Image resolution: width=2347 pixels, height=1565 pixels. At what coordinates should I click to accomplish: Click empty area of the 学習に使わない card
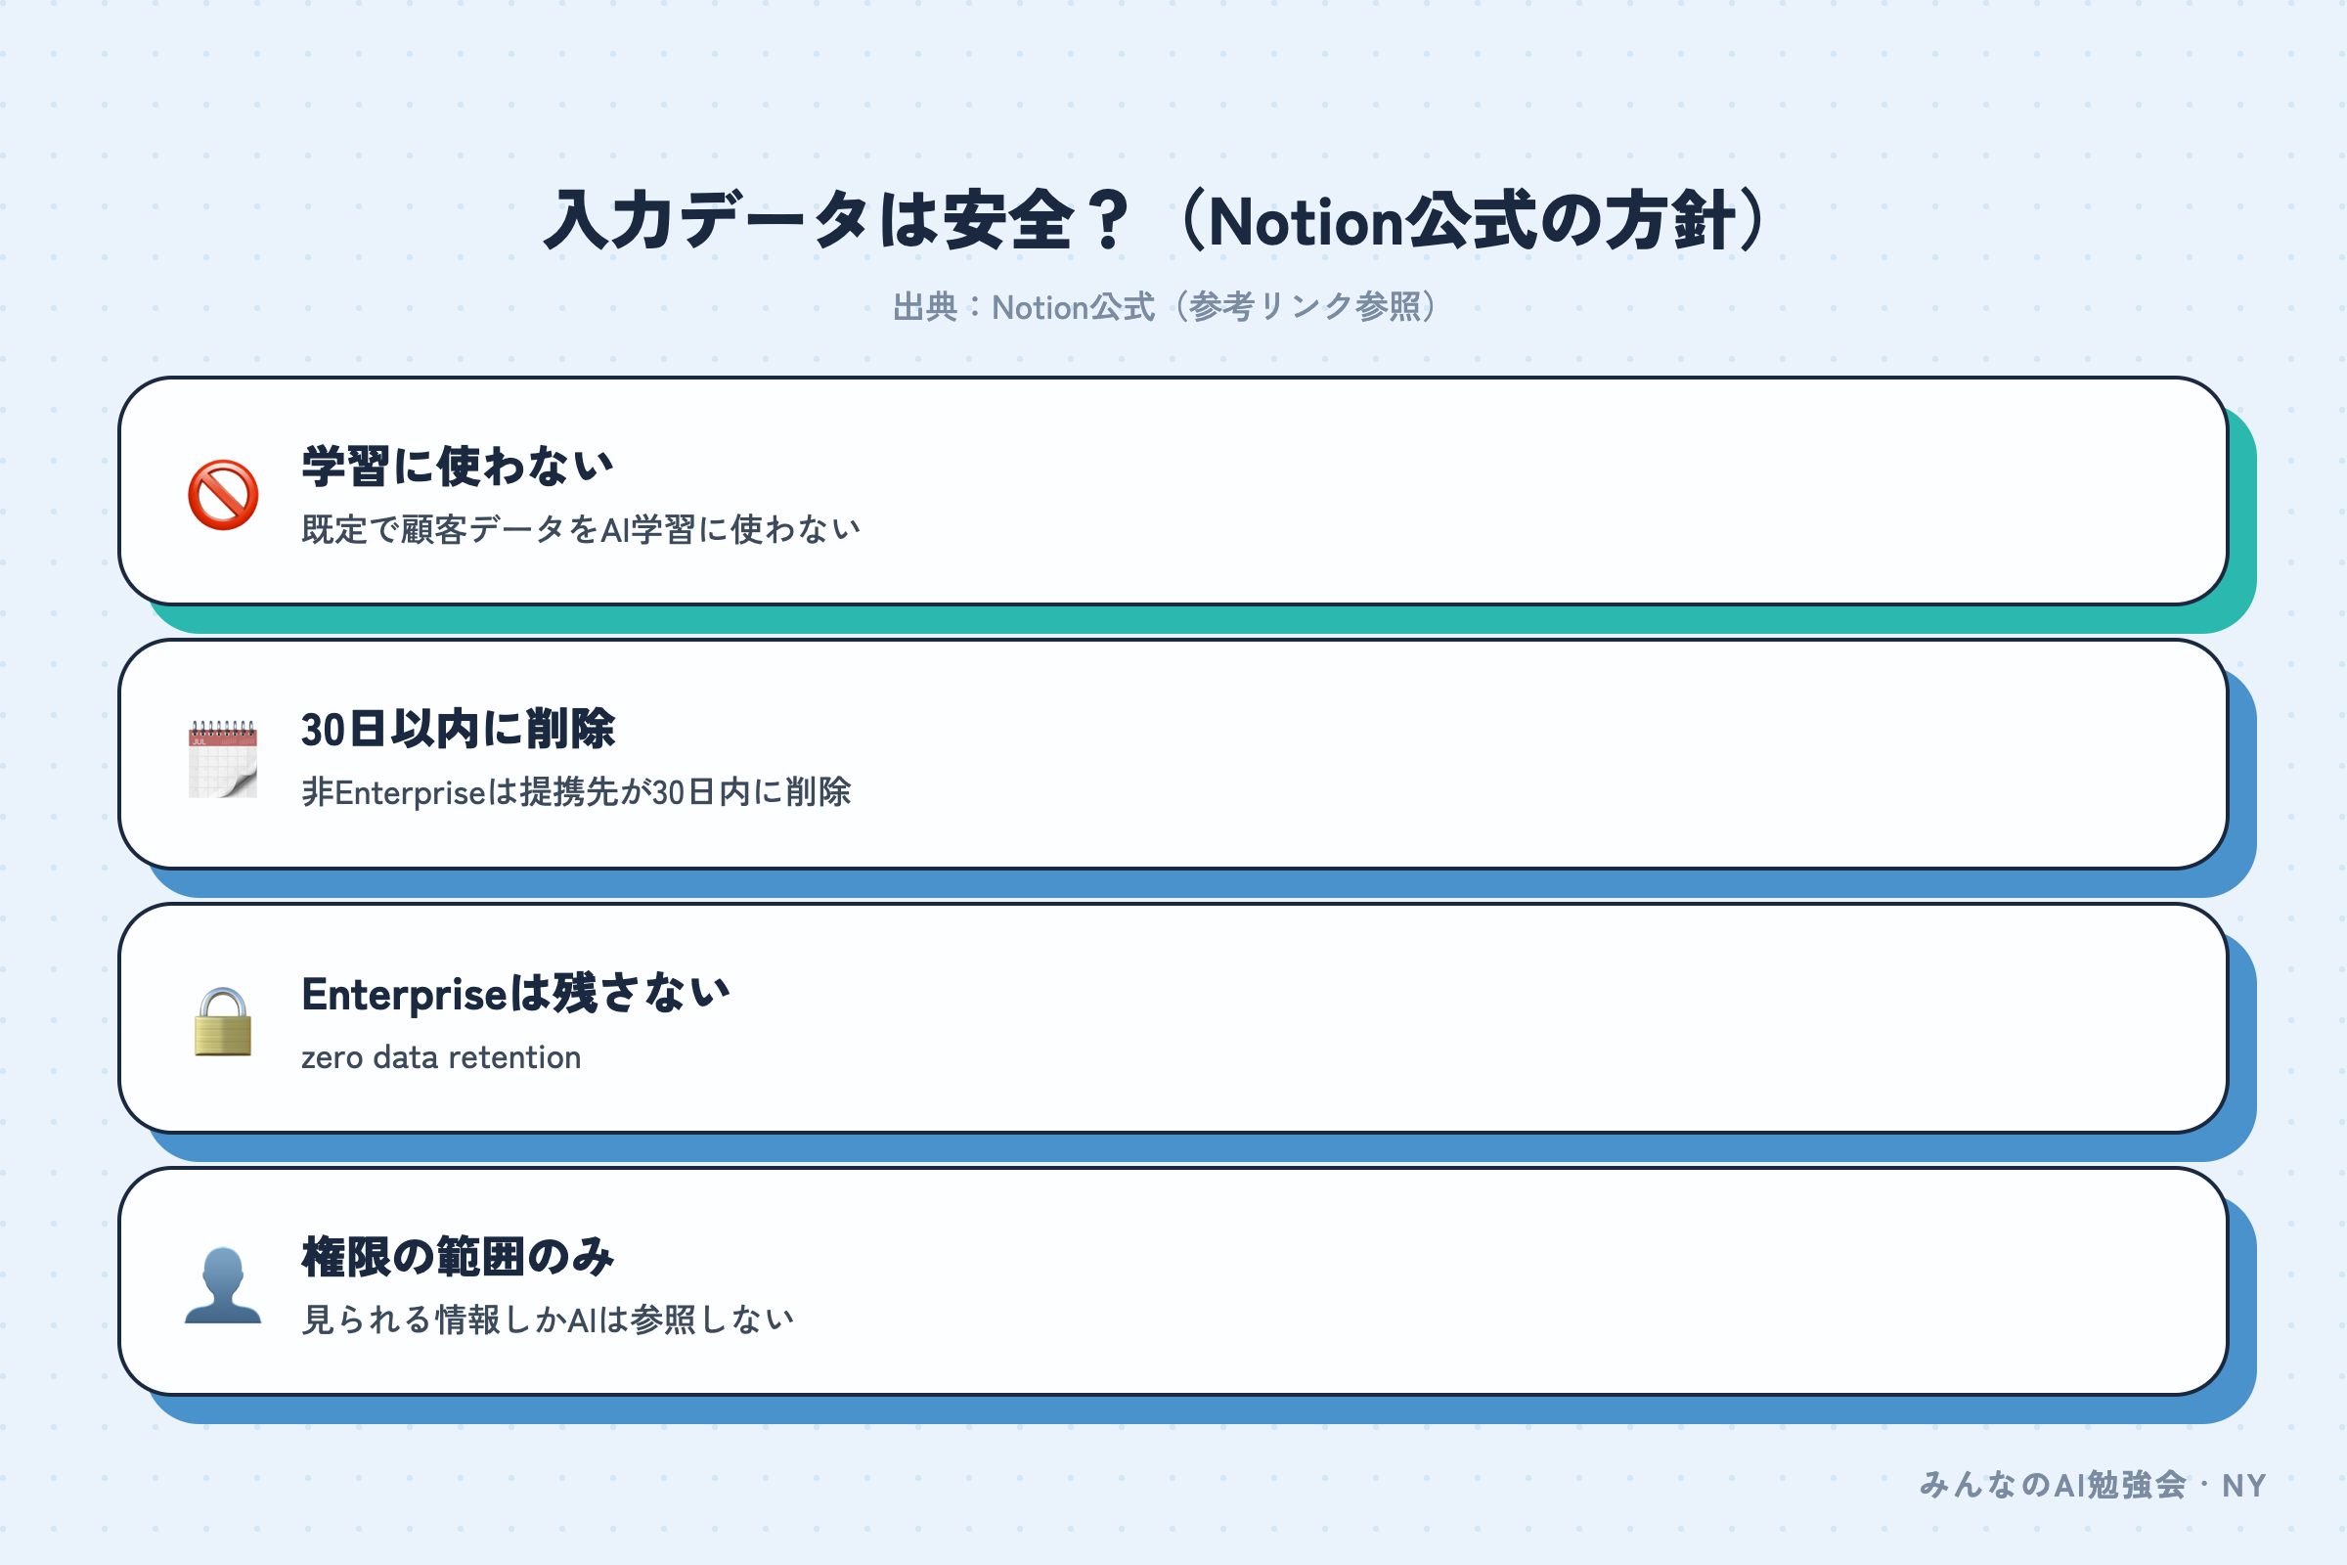[1497, 491]
